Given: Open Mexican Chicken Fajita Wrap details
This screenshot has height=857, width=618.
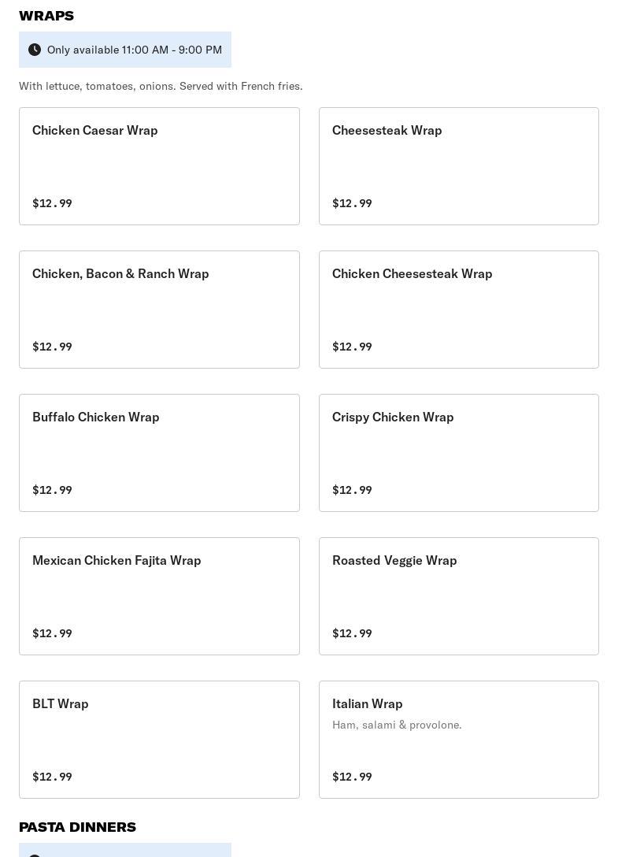Looking at the screenshot, I should (159, 596).
